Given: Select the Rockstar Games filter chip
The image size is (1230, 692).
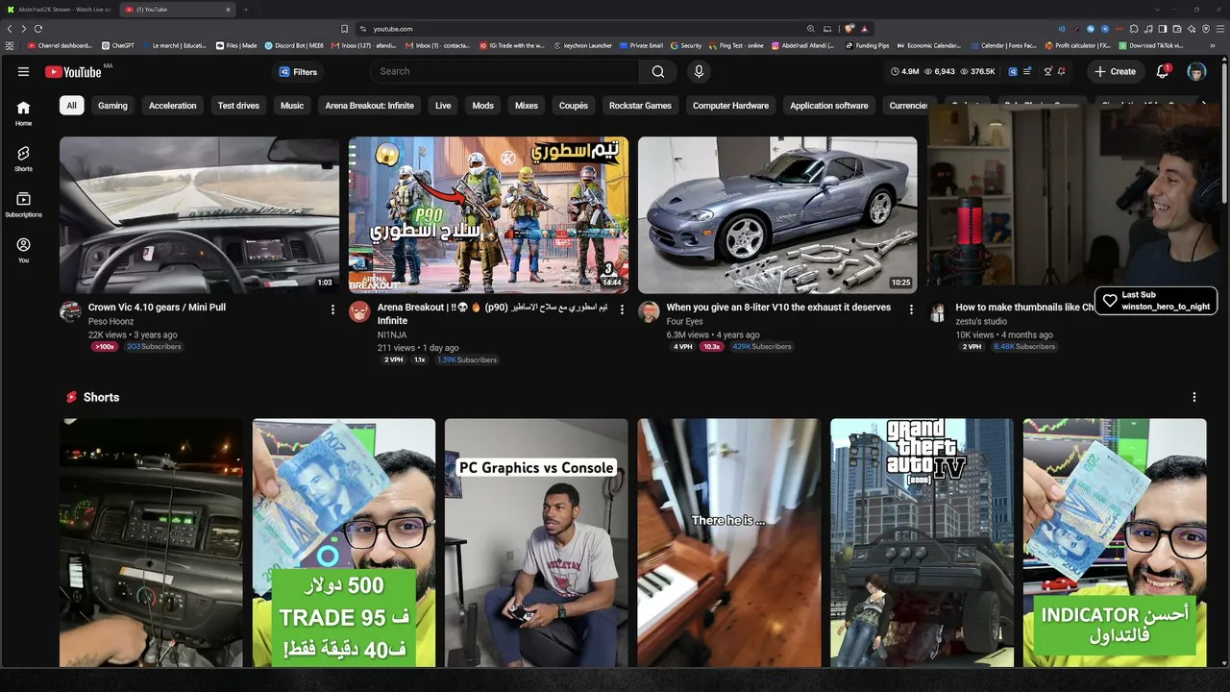Looking at the screenshot, I should pyautogui.click(x=640, y=106).
